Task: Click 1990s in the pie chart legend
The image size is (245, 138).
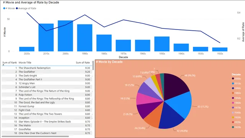Action: point(237,88)
